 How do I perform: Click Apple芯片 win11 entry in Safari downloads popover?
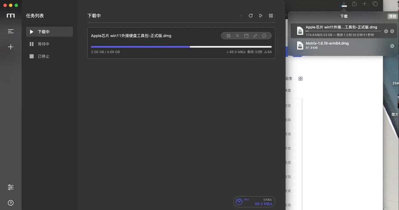(x=344, y=31)
